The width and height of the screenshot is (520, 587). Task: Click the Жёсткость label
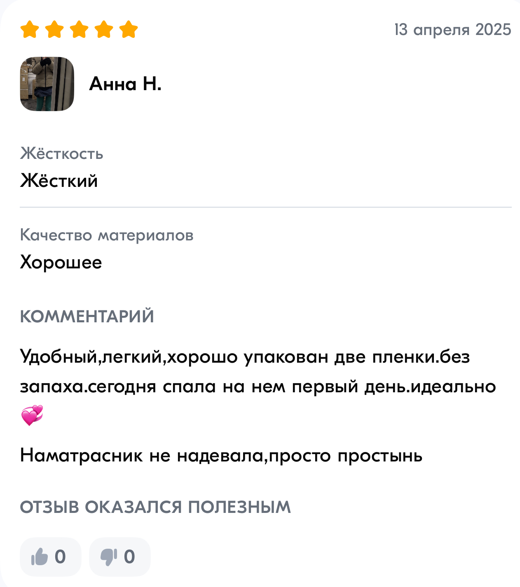pos(62,154)
